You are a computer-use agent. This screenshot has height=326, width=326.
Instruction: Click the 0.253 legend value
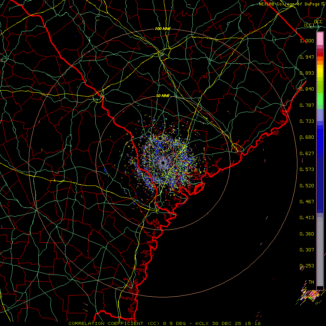pos(307,266)
